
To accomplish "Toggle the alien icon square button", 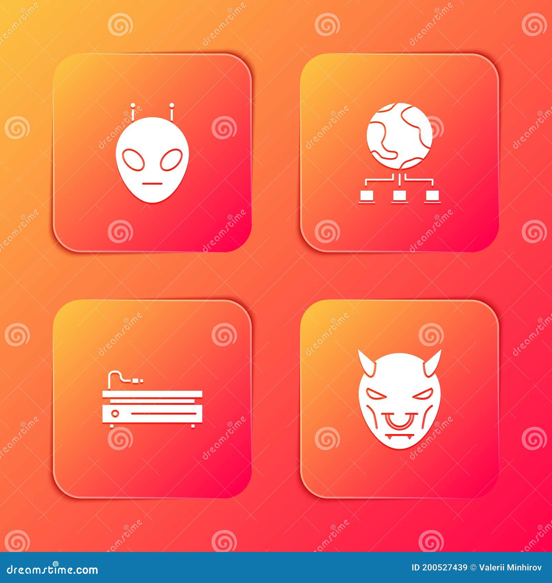I will pos(155,152).
